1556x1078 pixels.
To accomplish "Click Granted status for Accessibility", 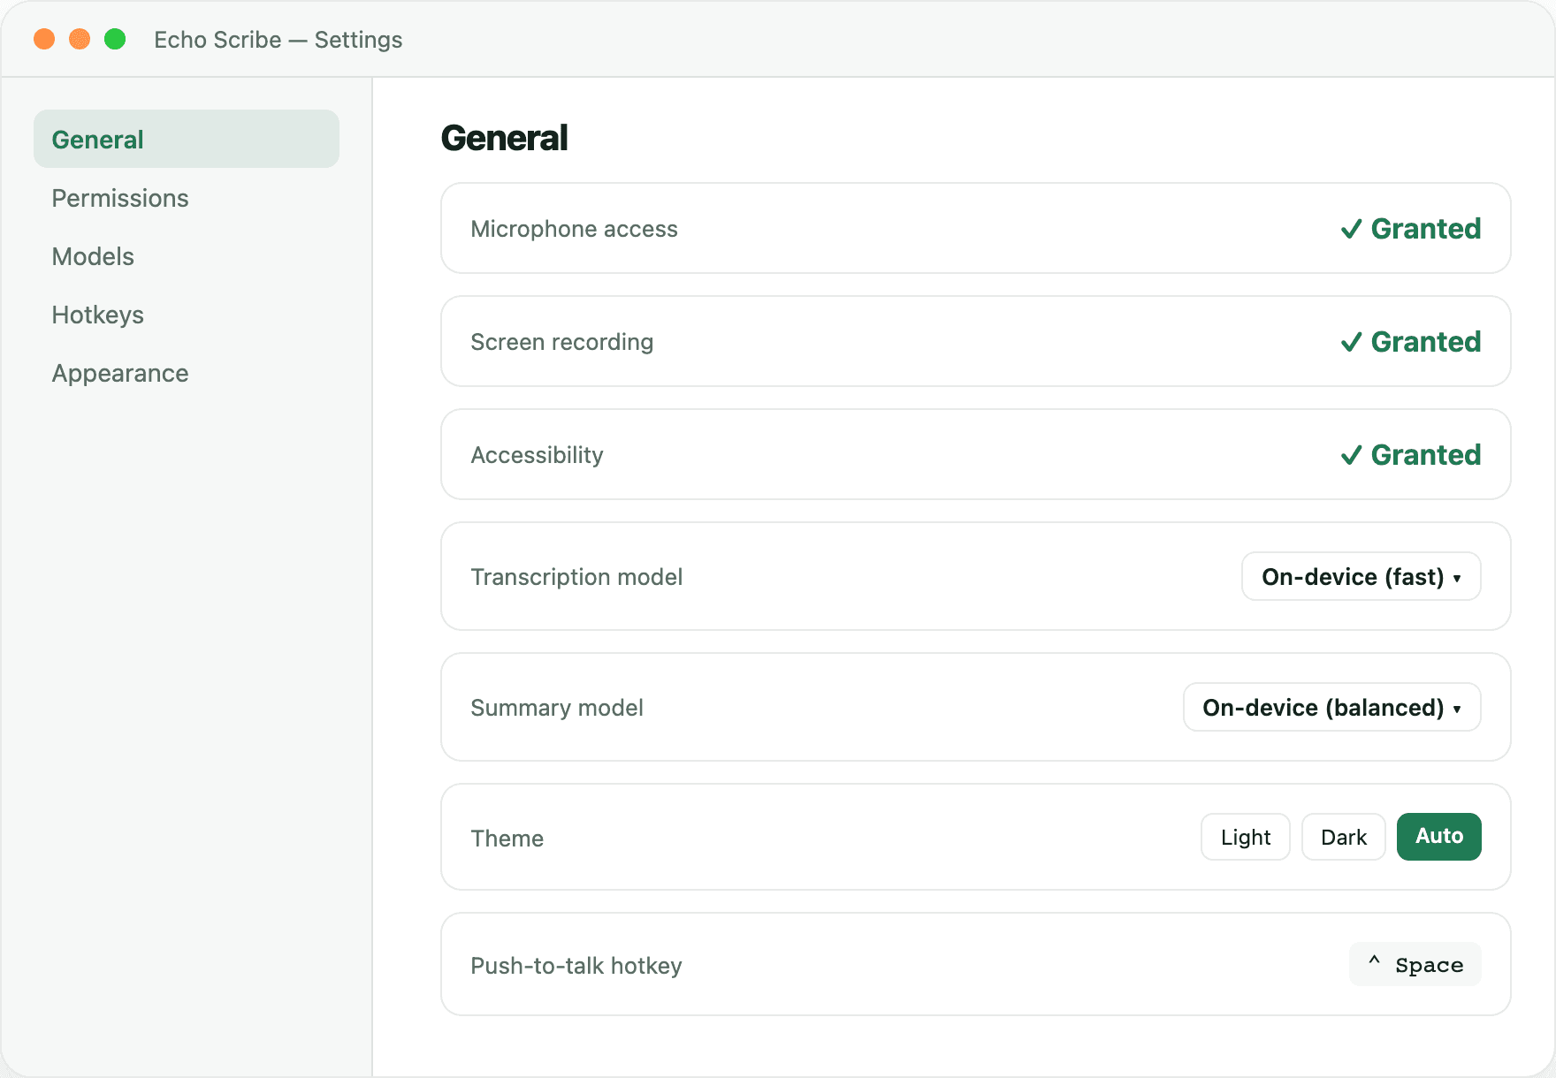I will (1411, 455).
